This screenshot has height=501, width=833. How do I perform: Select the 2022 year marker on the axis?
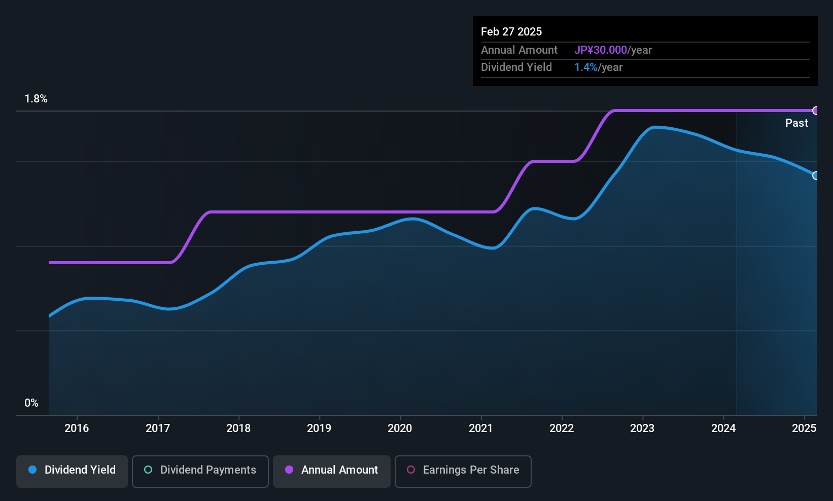coord(562,428)
